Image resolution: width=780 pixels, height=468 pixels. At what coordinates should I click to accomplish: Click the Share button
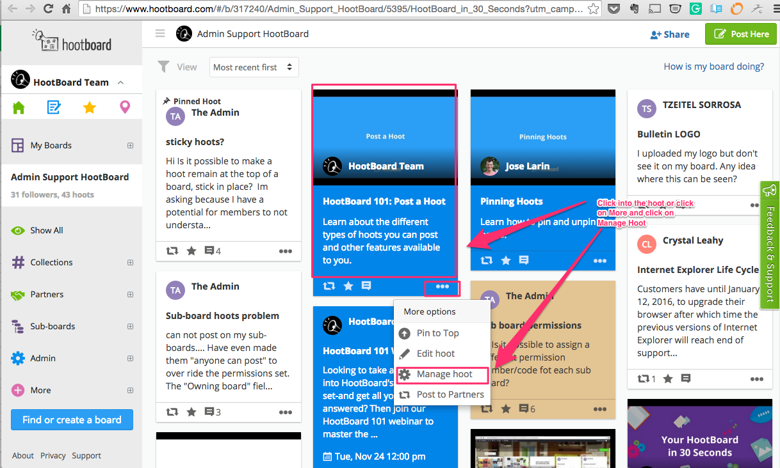click(x=670, y=35)
